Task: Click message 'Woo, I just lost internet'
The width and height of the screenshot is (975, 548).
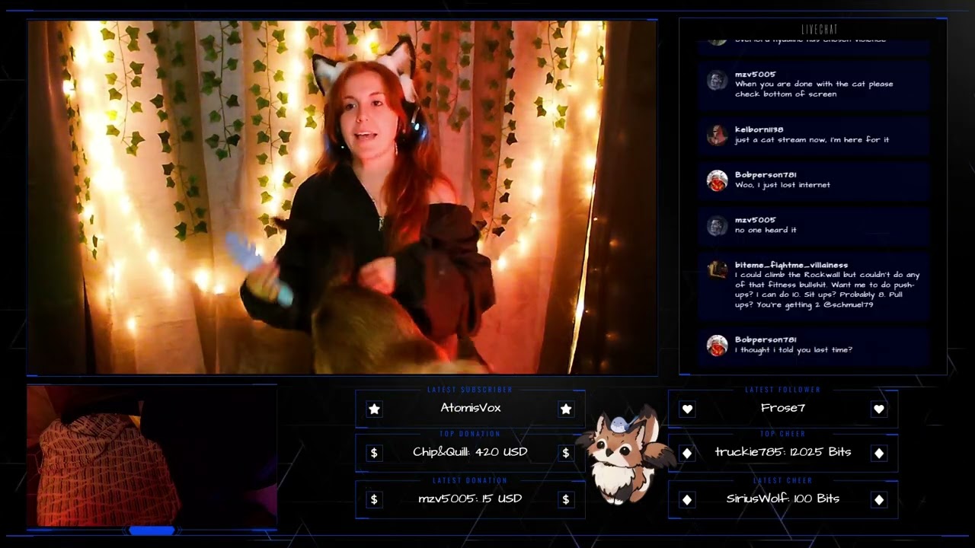Action: coord(782,185)
